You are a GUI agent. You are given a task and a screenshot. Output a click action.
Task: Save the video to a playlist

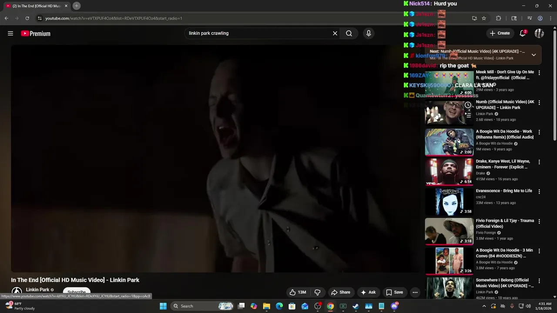(x=395, y=292)
